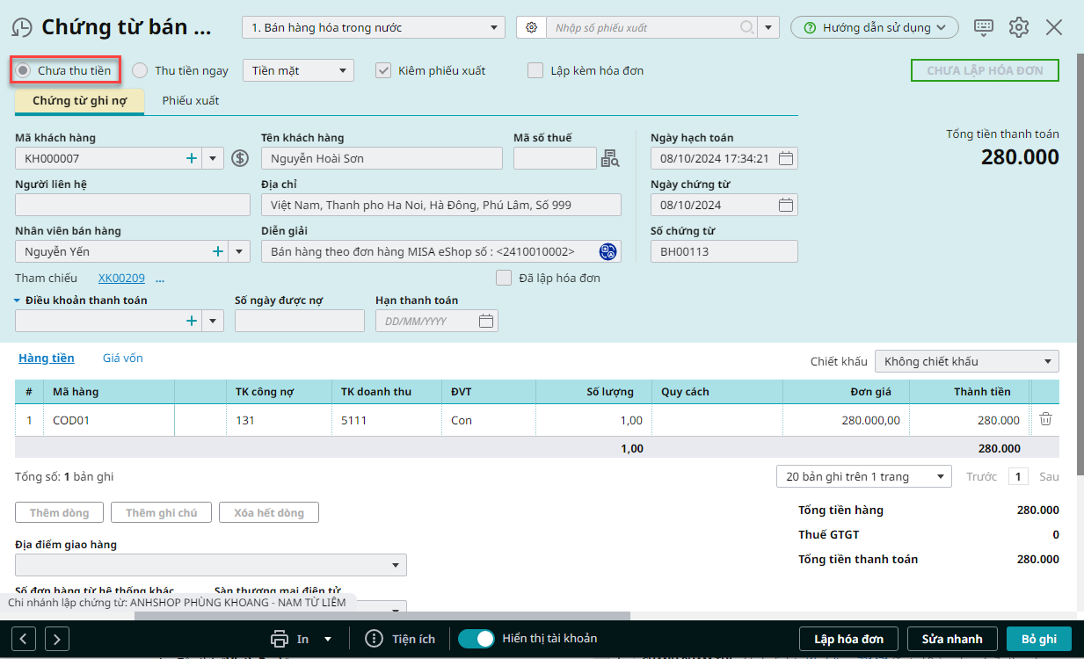1084x659 pixels.
Task: Click the search magnifier in phiếu xuất box
Action: (x=747, y=27)
